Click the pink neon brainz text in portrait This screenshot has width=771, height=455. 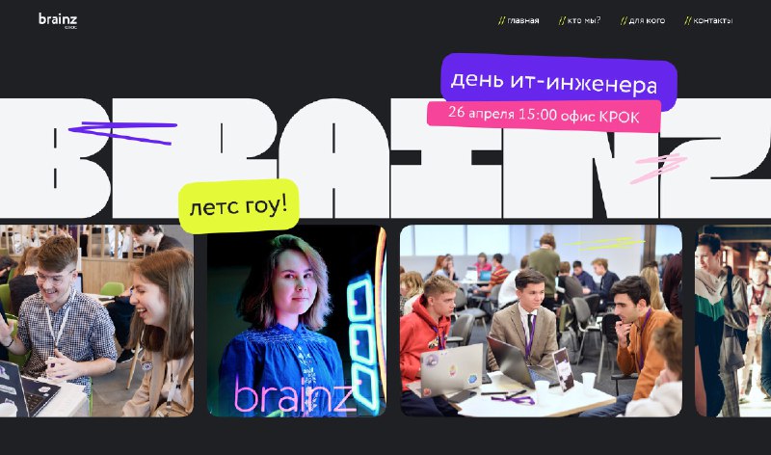pos(294,394)
